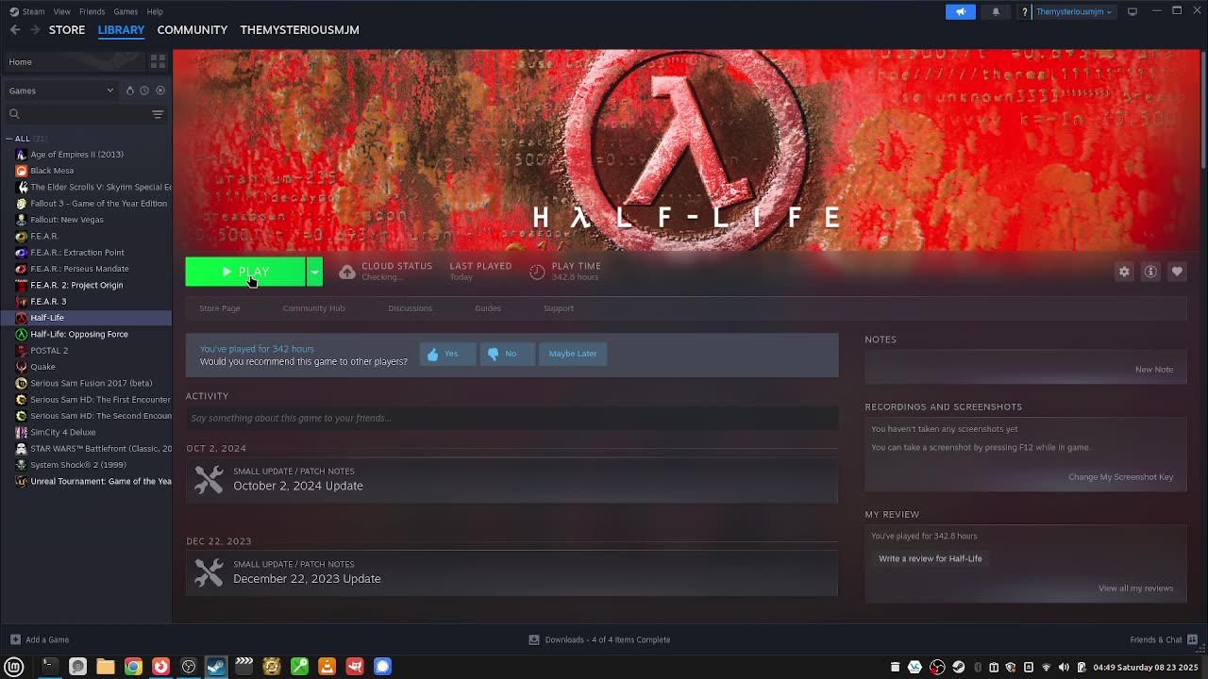Open the Support link
The width and height of the screenshot is (1208, 679).
pyautogui.click(x=559, y=308)
